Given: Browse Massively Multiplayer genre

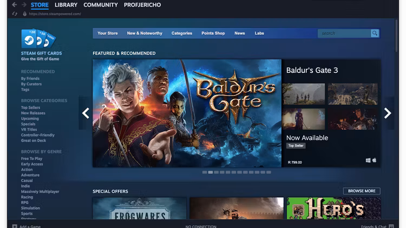Looking at the screenshot, I should (x=40, y=192).
